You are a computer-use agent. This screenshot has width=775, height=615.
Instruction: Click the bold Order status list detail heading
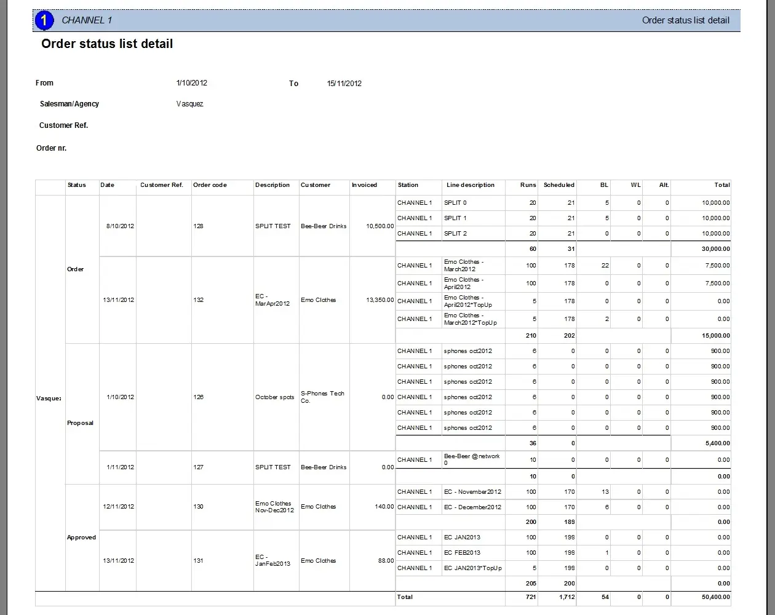tap(107, 44)
